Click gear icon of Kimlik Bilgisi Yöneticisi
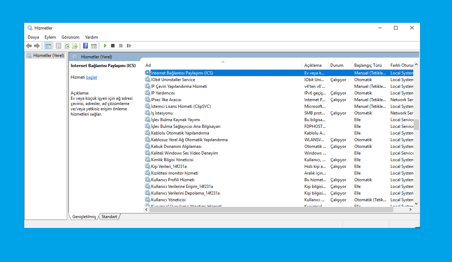The width and height of the screenshot is (452, 262). coord(147,160)
